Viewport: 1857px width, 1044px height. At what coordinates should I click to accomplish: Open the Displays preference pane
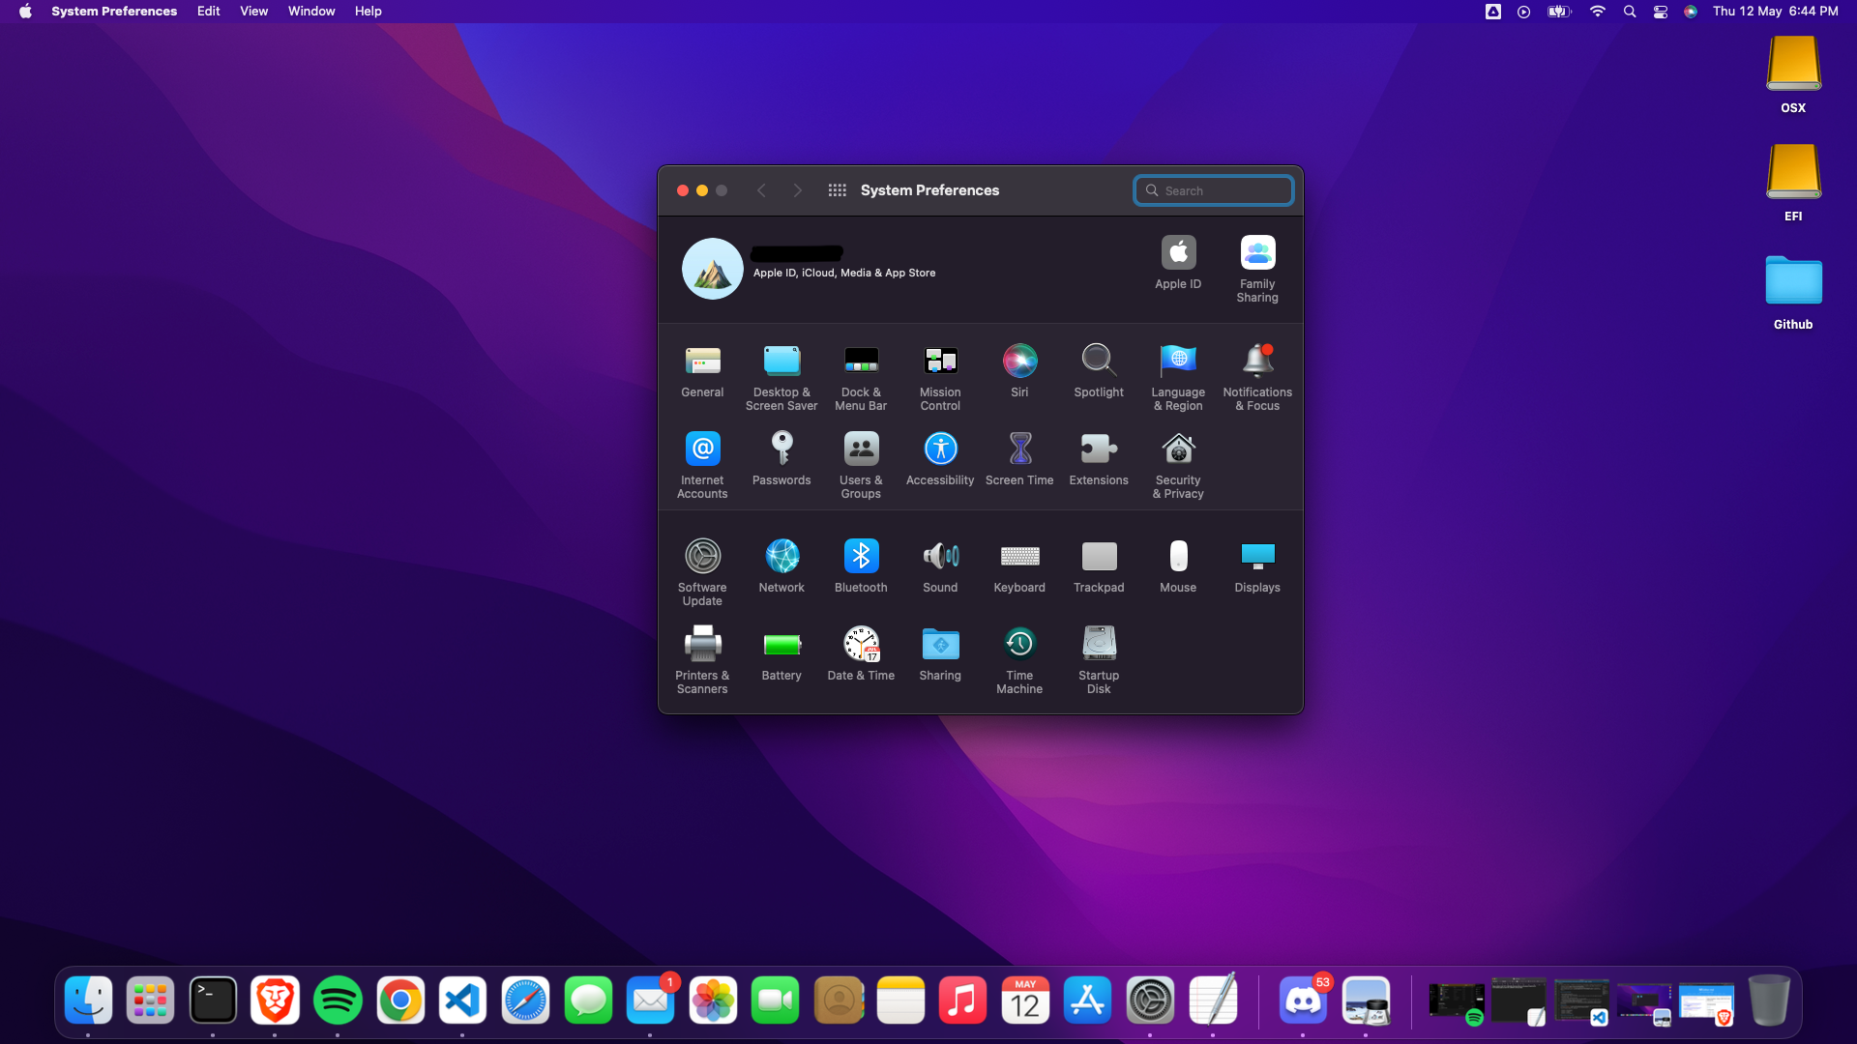[x=1257, y=557]
